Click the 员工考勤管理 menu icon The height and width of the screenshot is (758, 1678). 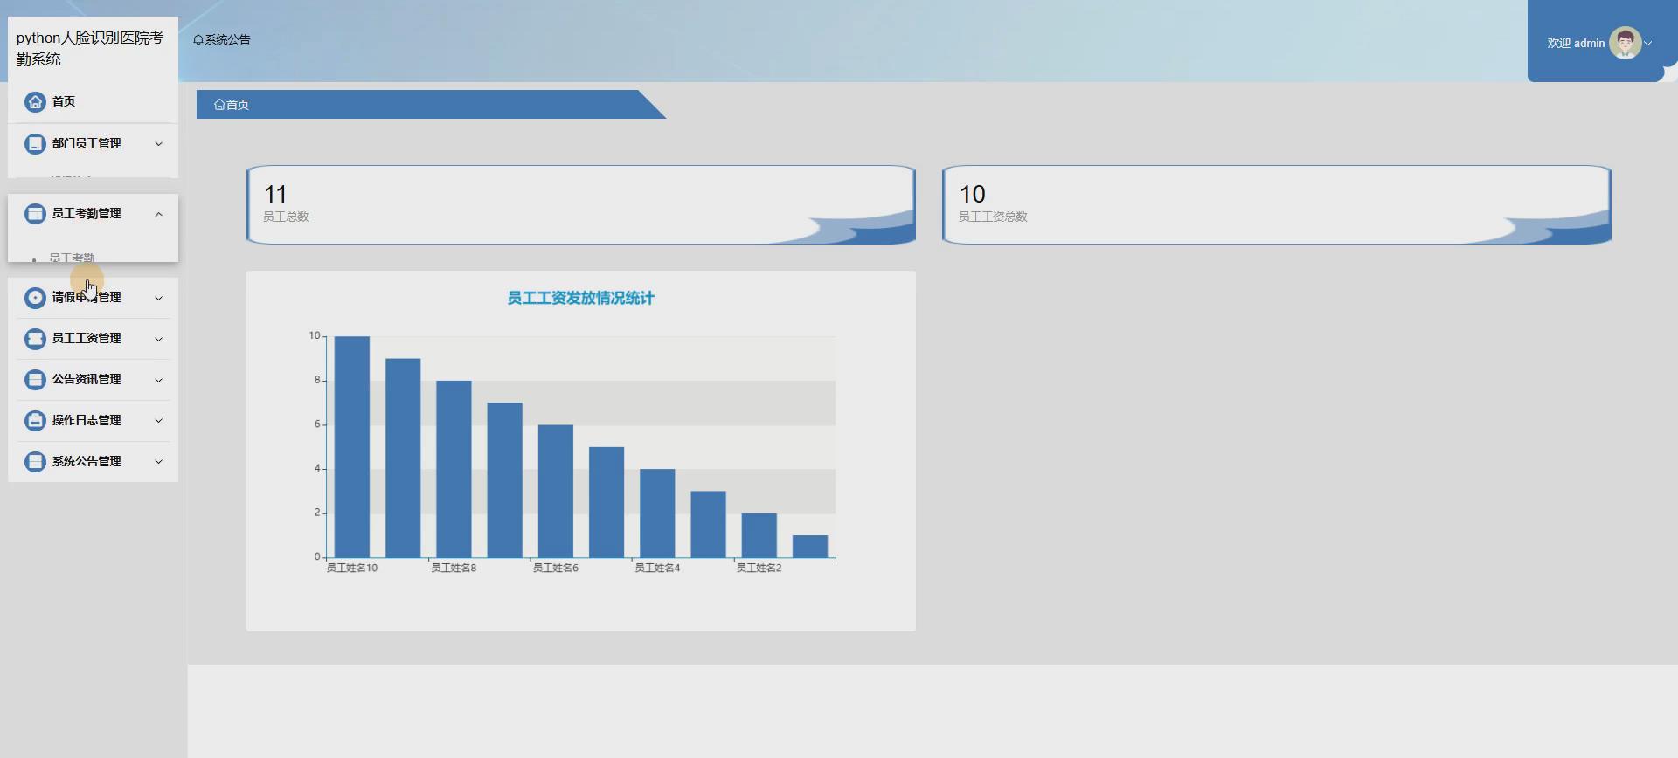(35, 214)
